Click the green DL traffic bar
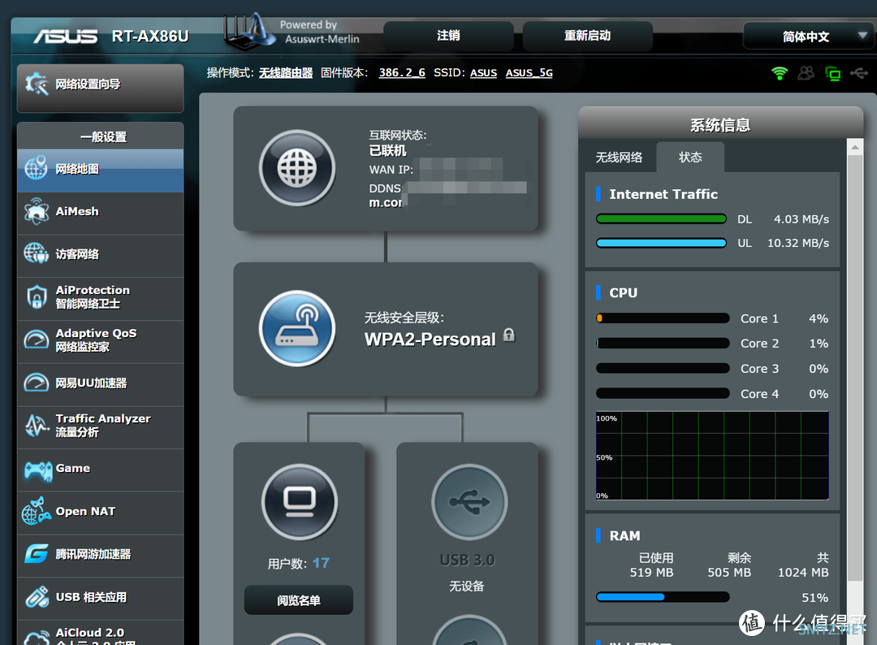The image size is (877, 645). 661,219
